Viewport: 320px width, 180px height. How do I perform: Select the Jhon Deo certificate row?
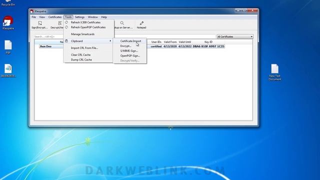131,46
